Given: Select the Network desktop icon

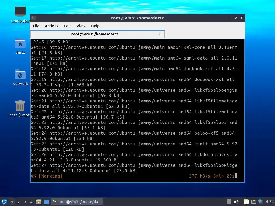Looking at the screenshot, I should click(x=20, y=78).
